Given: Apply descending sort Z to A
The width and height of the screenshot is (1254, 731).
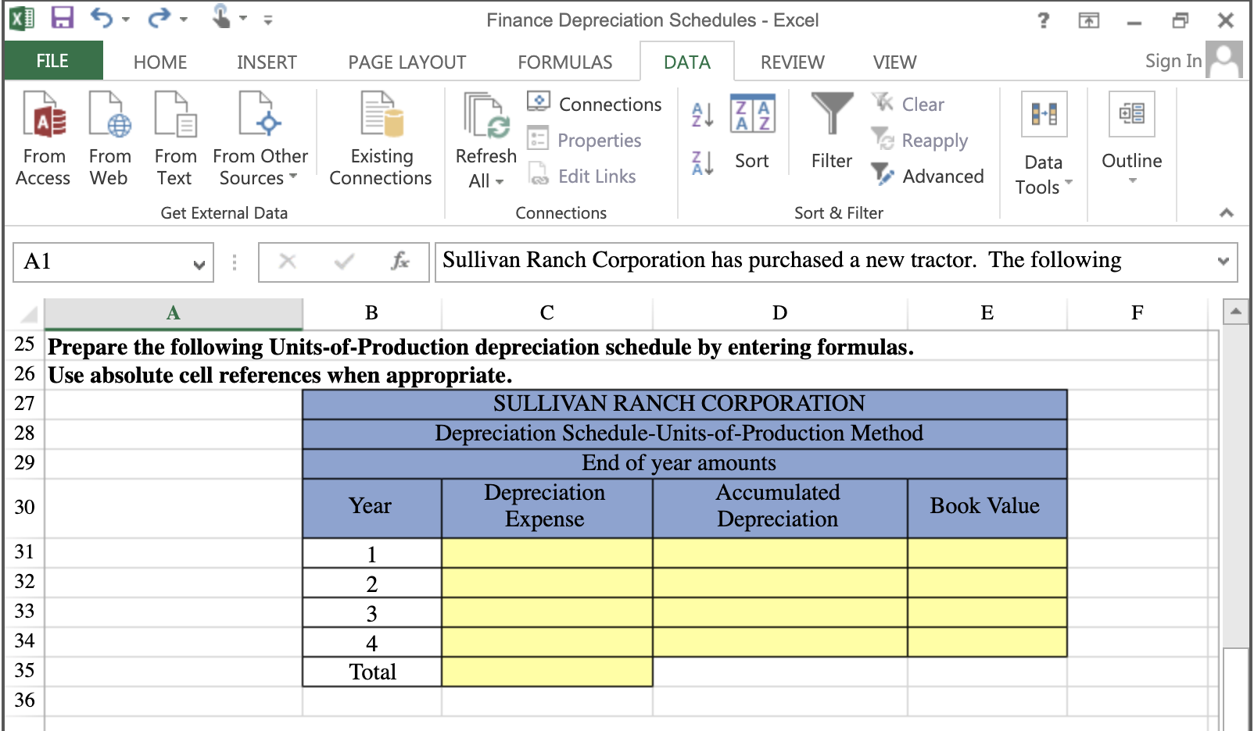Looking at the screenshot, I should pos(700,162).
